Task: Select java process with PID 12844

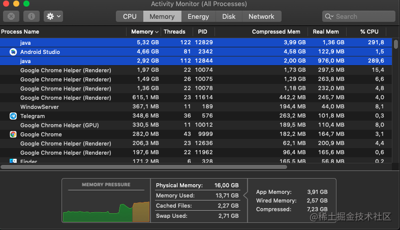Action: click(x=196, y=61)
